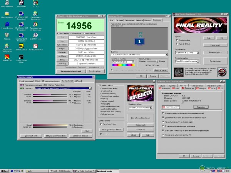Screen dimensions: 231x173
Task: Toggle Показать значок ATI на полосе задач checkbox
Action: pyautogui.click(x=163, y=122)
